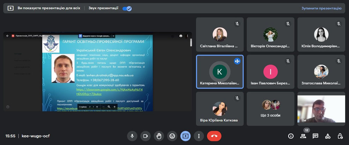Click the PDF viewer vertical scrollbar
This screenshot has width=349, height=145.
pos(191,43)
